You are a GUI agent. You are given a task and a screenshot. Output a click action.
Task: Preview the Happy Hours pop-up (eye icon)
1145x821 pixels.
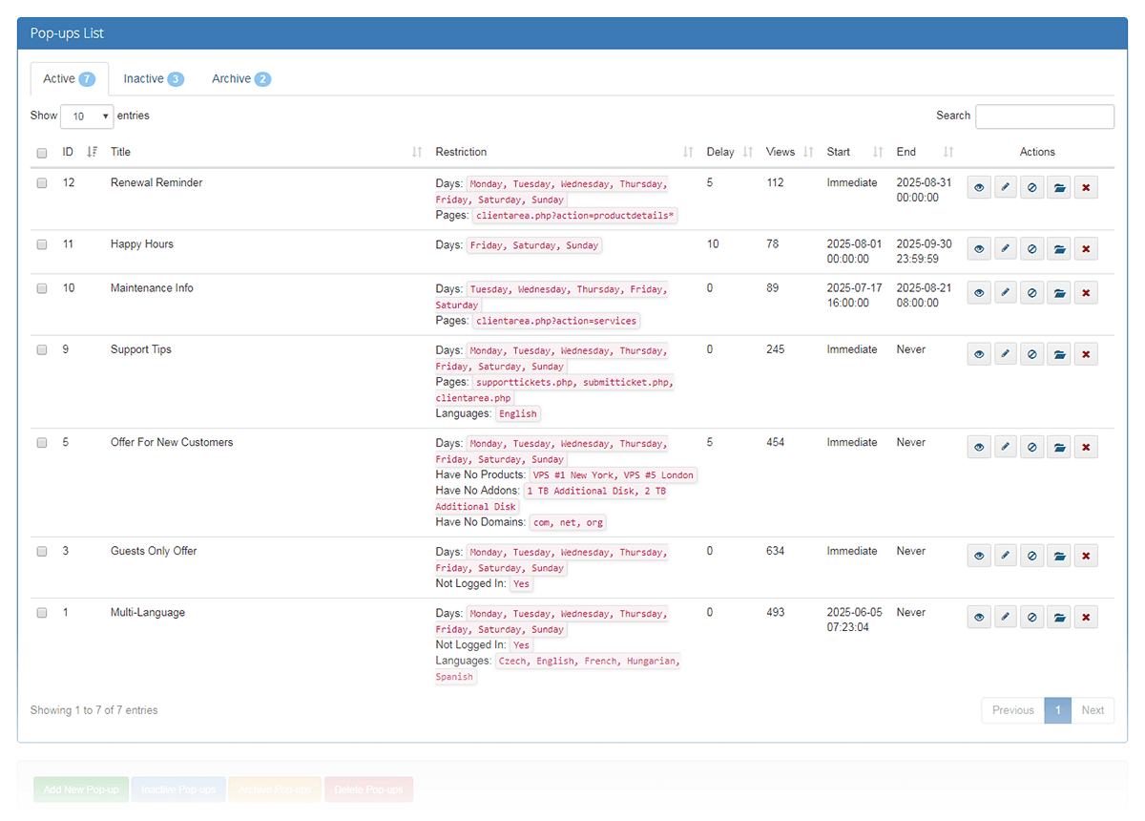(979, 249)
